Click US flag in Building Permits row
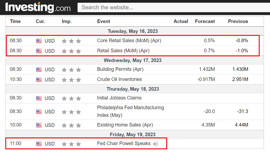This screenshot has width=270, height=152. pyautogui.click(x=39, y=70)
